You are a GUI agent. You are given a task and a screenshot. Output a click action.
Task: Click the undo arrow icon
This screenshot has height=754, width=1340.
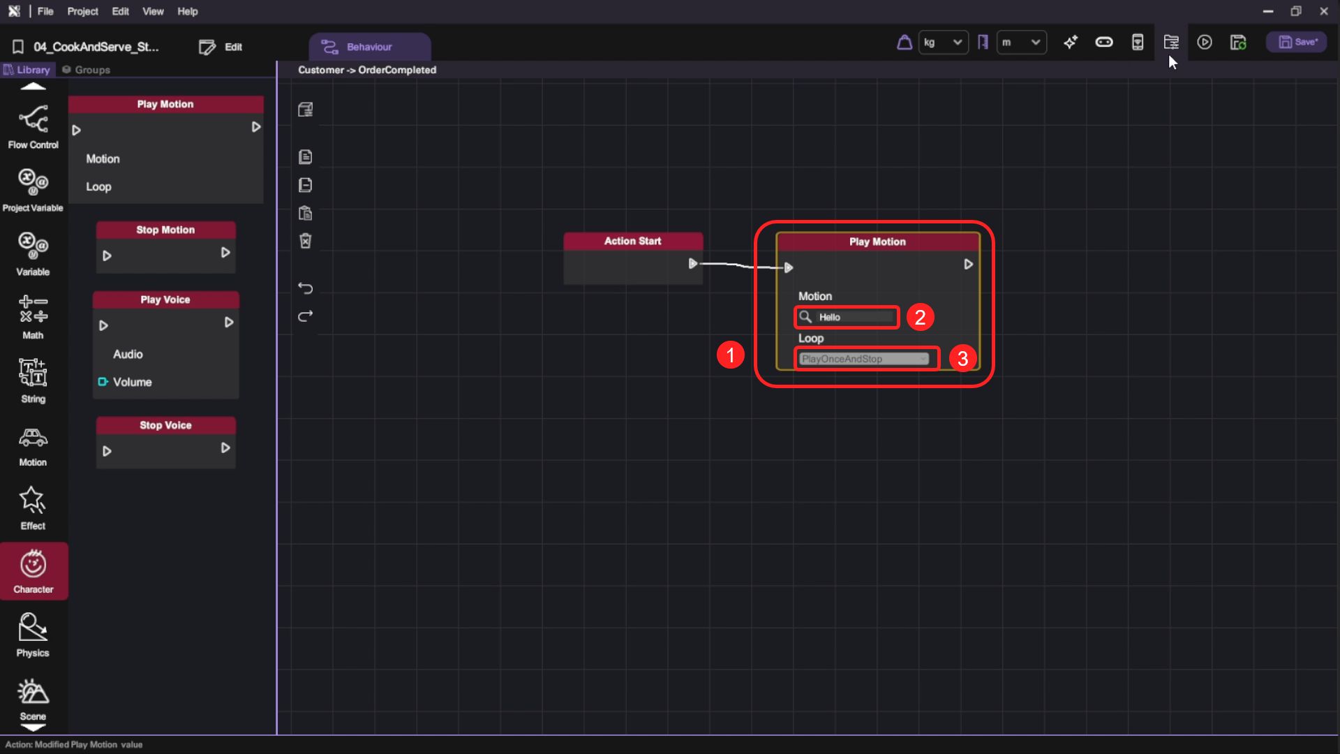(305, 288)
